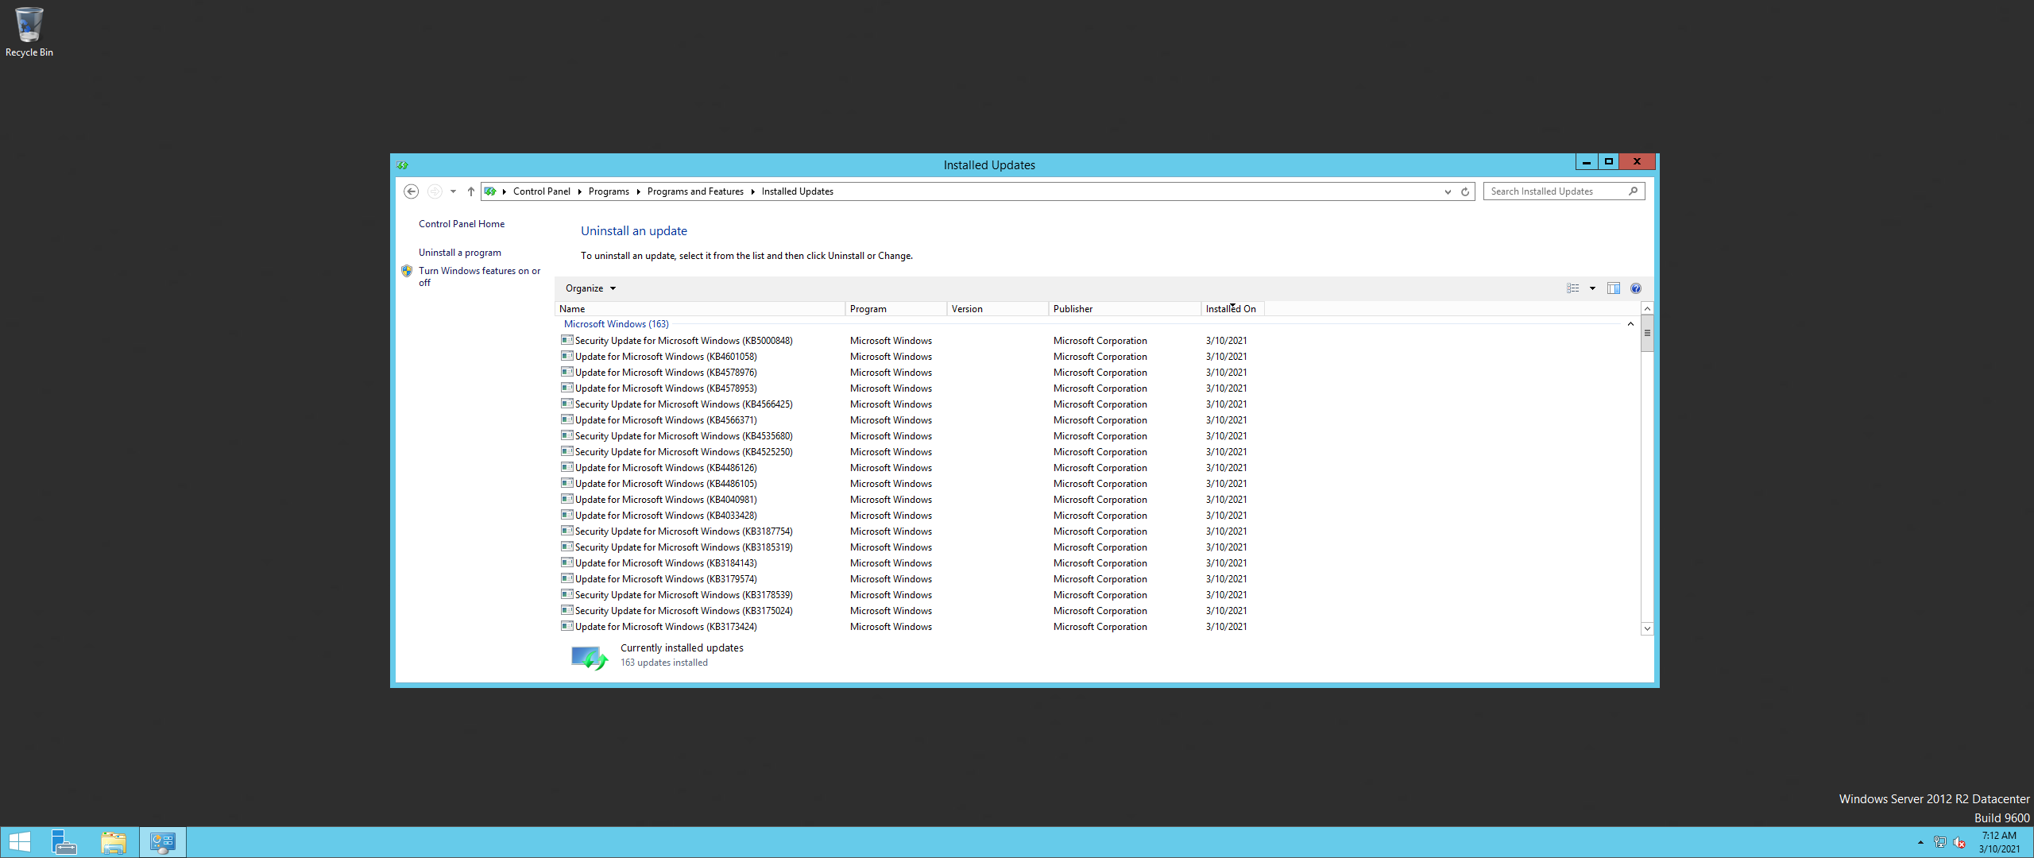Click the icon of update KB4601058

(567, 356)
